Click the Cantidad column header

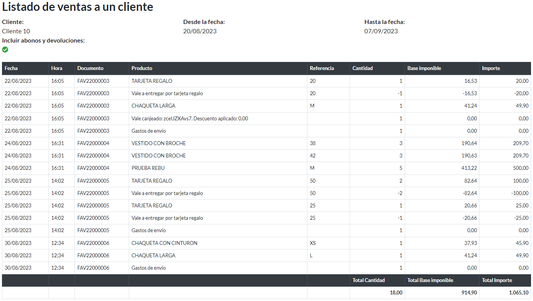(x=362, y=68)
